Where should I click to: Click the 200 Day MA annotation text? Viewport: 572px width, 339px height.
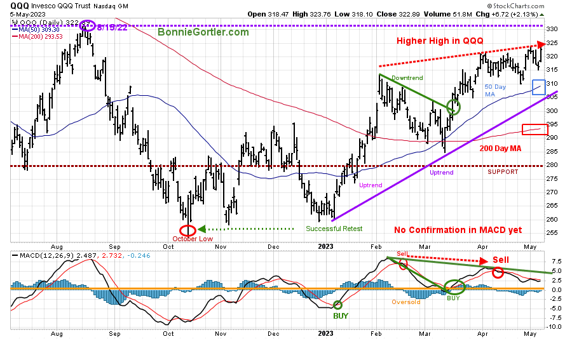pyautogui.click(x=500, y=149)
